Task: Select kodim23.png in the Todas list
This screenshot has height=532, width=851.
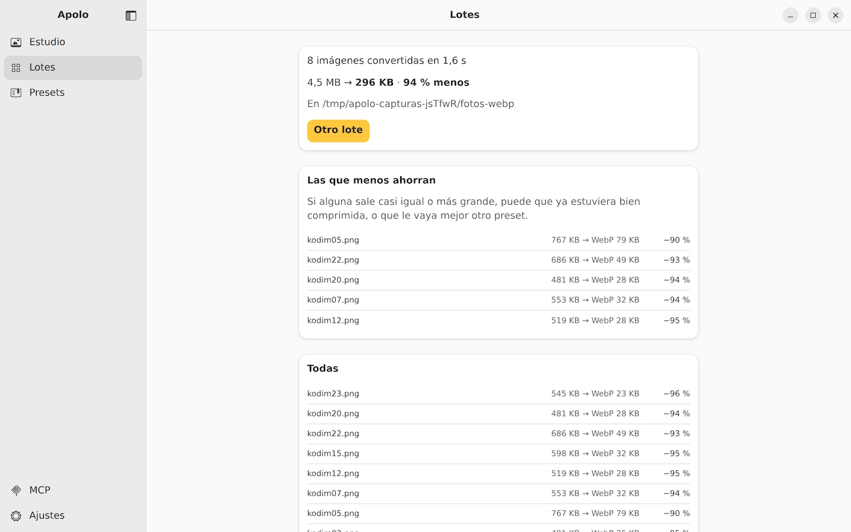Action: [x=499, y=394]
